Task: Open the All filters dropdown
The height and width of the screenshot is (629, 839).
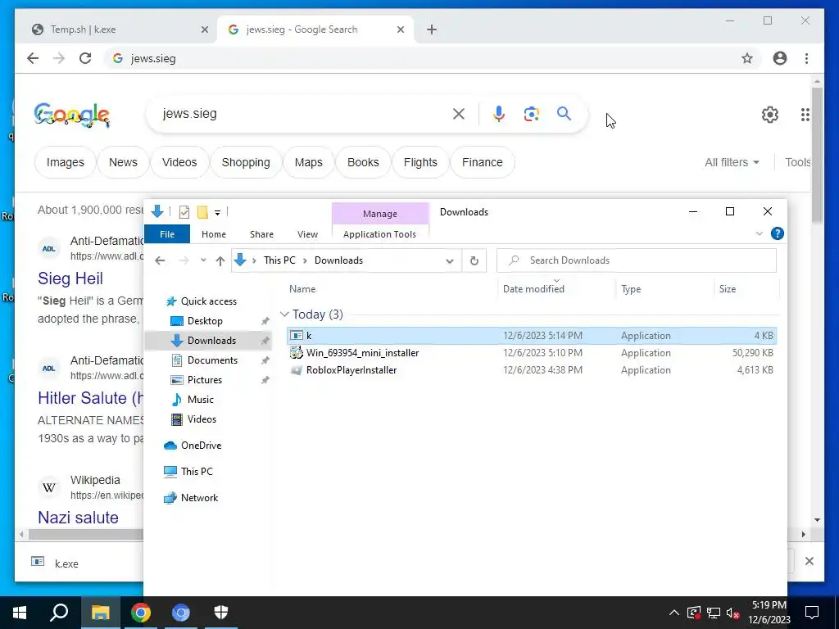Action: (x=732, y=162)
